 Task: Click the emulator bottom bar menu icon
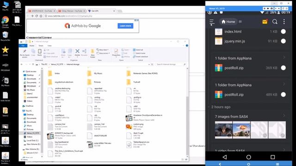click(x=277, y=164)
